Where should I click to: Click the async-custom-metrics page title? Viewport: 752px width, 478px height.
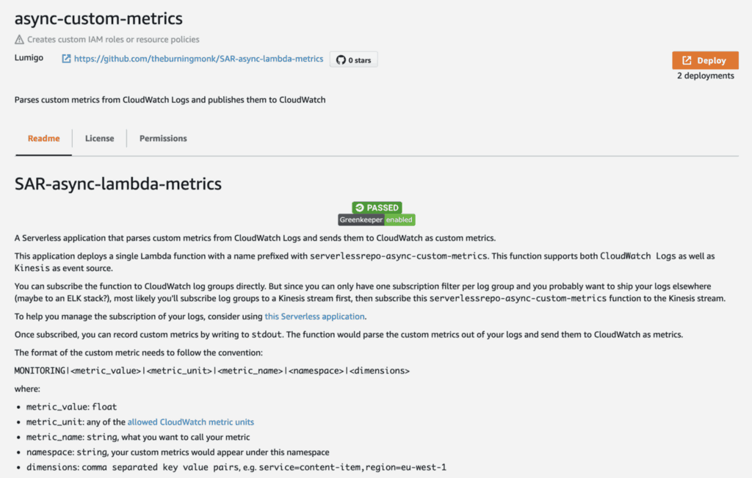tap(98, 18)
